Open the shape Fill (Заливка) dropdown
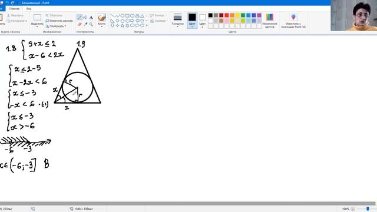The image size is (377, 212). (158, 21)
